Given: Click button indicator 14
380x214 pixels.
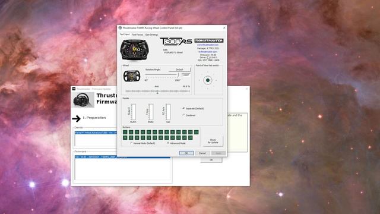Looking at the screenshot, I should point(125,137).
